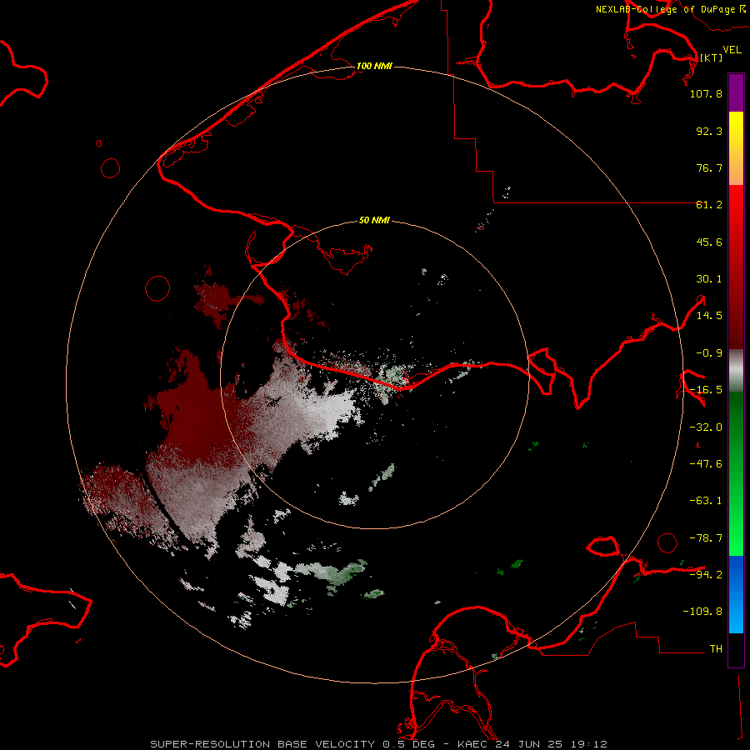Click the 50 NMI range ring label
750x750 pixels.
374,220
